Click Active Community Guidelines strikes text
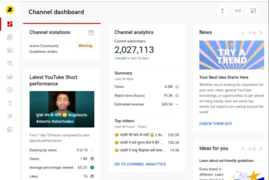The width and height of the screenshot is (269, 180). pos(44,49)
